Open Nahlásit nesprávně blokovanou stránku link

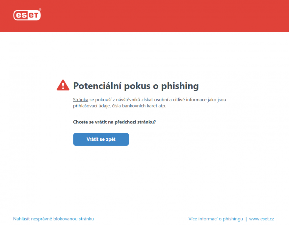point(53,219)
